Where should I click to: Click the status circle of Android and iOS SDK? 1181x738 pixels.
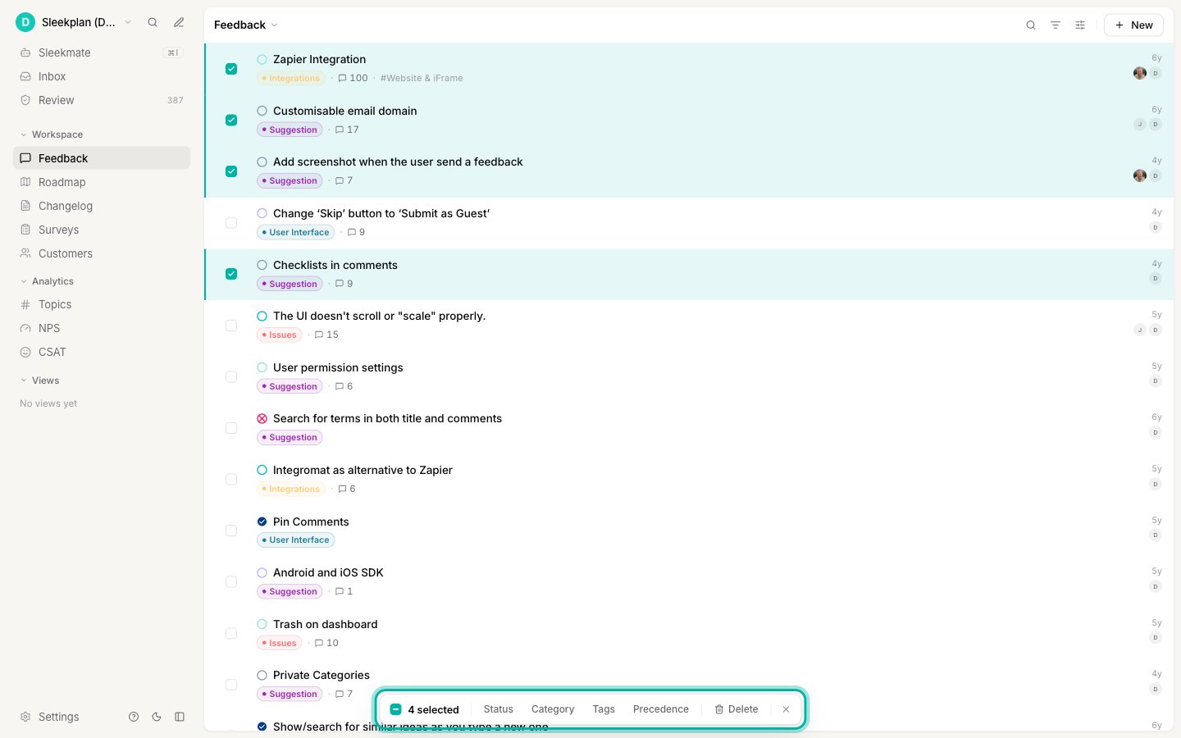tap(262, 572)
